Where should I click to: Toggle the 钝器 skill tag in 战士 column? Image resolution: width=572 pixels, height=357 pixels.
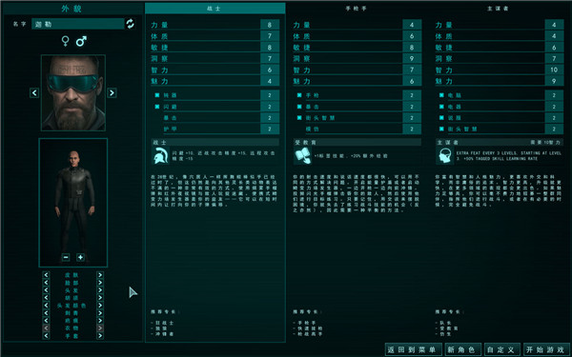157,95
